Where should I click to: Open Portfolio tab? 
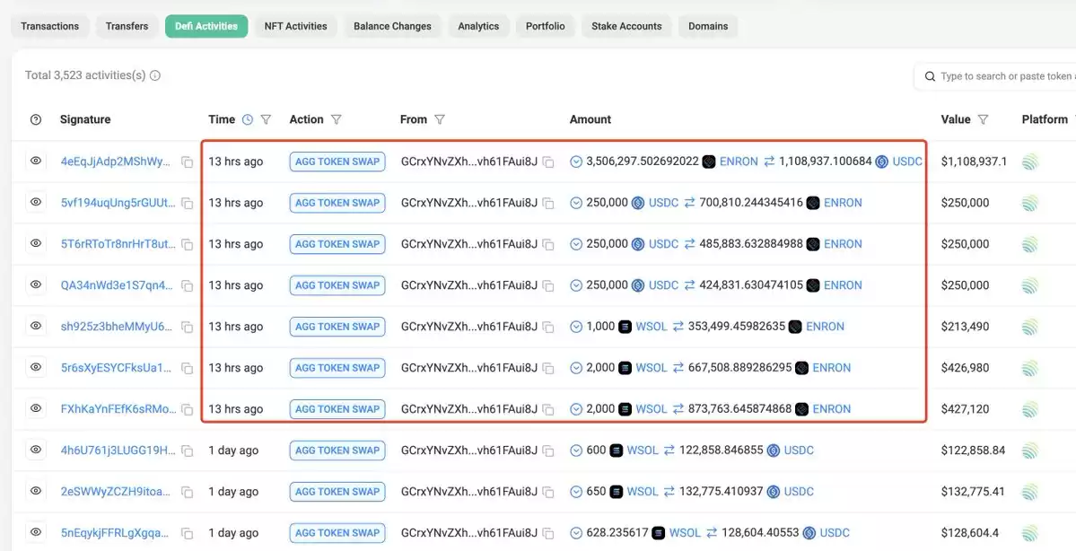pyautogui.click(x=546, y=26)
